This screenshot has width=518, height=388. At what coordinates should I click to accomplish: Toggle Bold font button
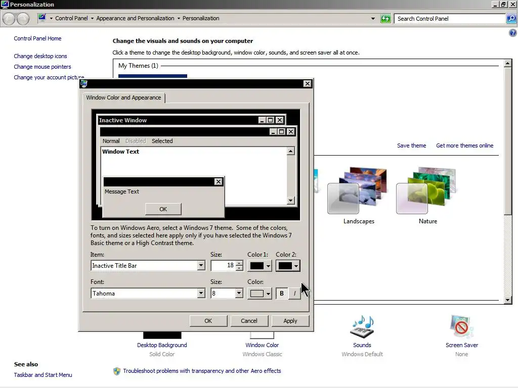pos(282,294)
